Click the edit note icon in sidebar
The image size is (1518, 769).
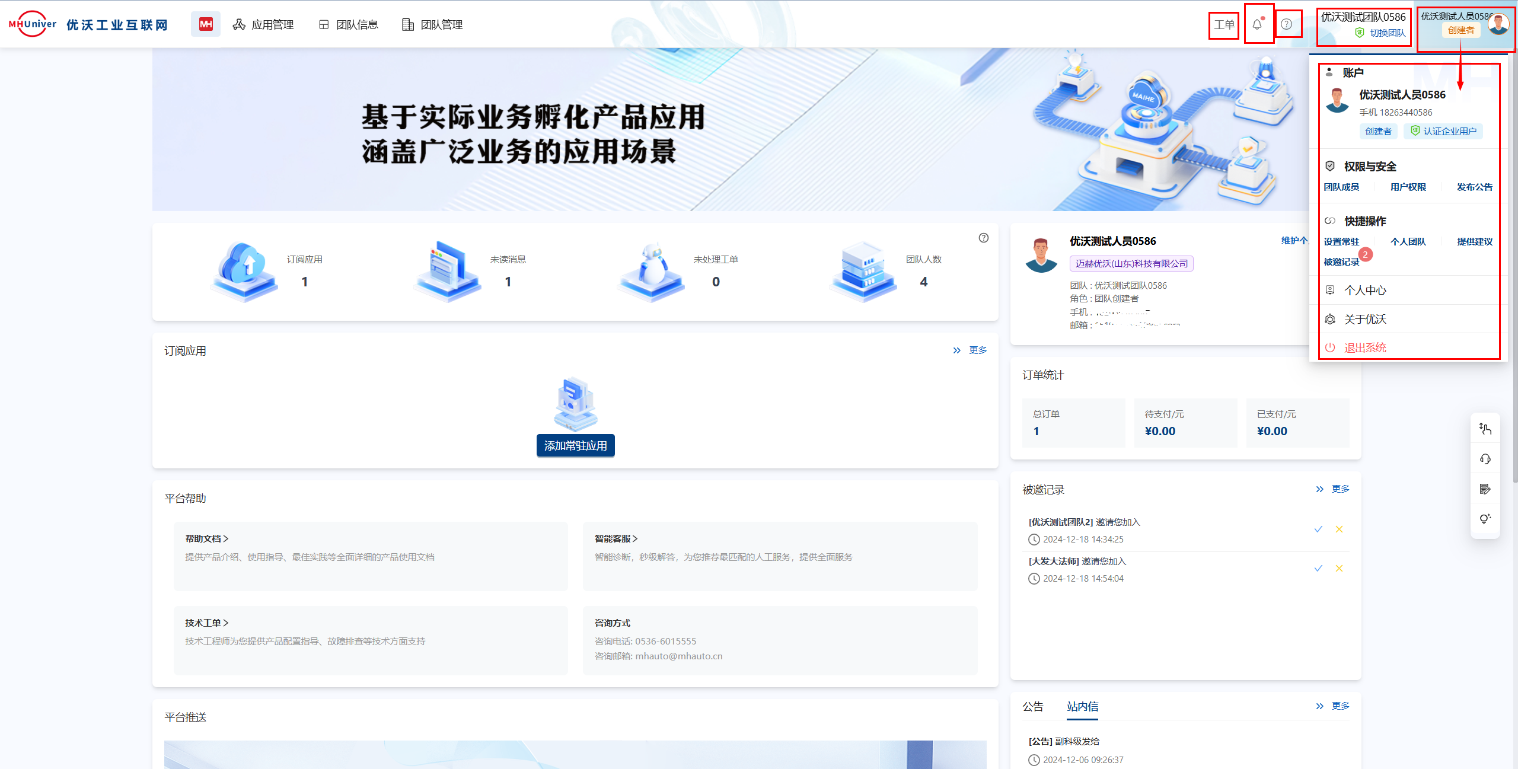coord(1485,489)
